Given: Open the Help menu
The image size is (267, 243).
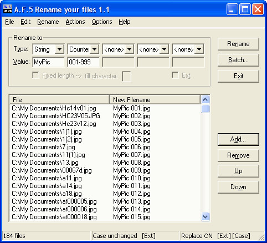Looking at the screenshot, I should pos(125,22).
